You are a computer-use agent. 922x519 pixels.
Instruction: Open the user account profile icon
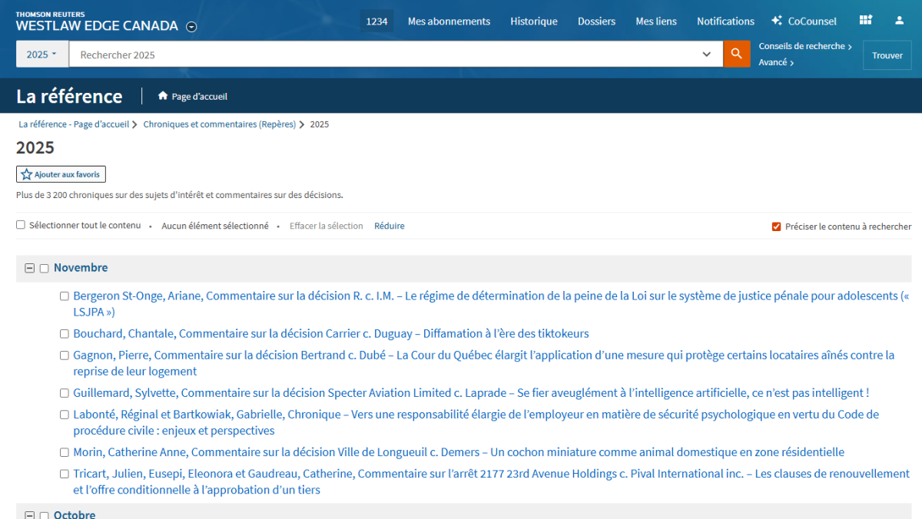(899, 21)
